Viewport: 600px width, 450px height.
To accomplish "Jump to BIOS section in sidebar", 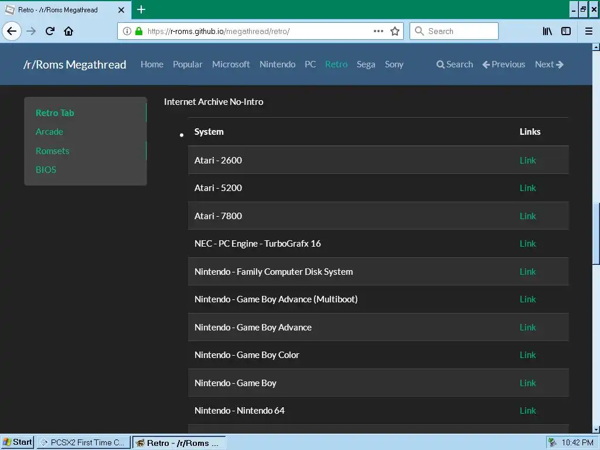I will click(x=46, y=169).
